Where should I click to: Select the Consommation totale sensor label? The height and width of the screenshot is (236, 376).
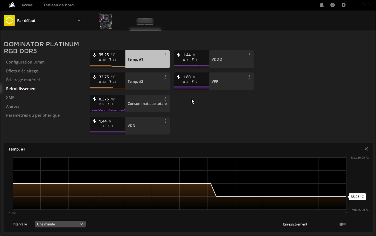tap(147, 103)
